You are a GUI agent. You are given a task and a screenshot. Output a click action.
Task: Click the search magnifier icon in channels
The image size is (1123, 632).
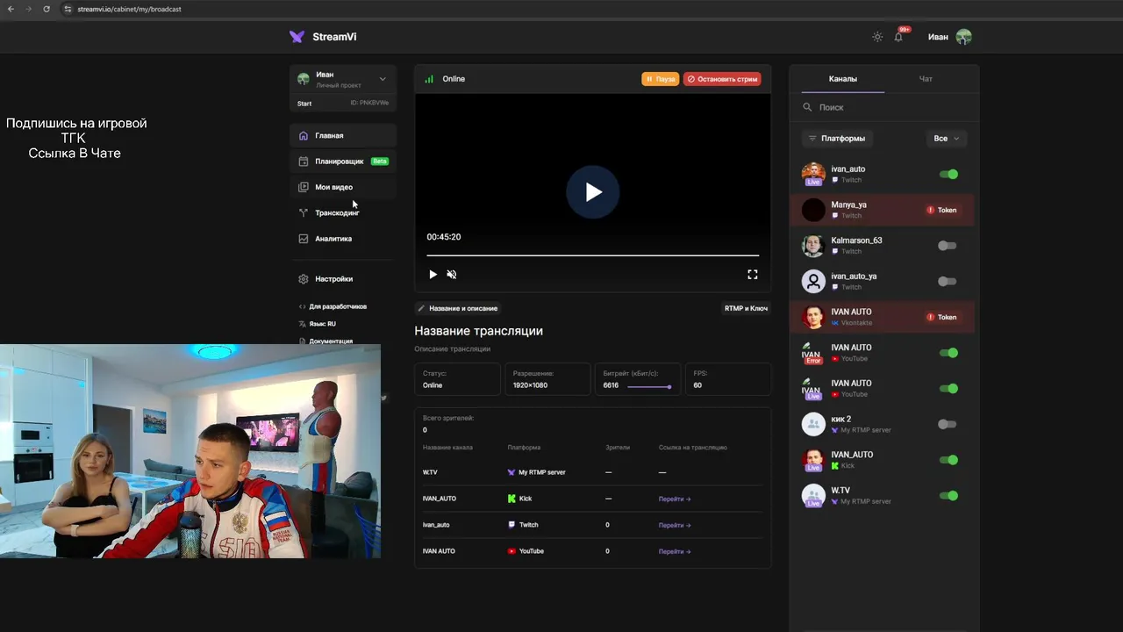click(x=807, y=107)
